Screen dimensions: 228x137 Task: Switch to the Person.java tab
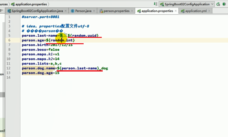pyautogui.click(x=83, y=11)
